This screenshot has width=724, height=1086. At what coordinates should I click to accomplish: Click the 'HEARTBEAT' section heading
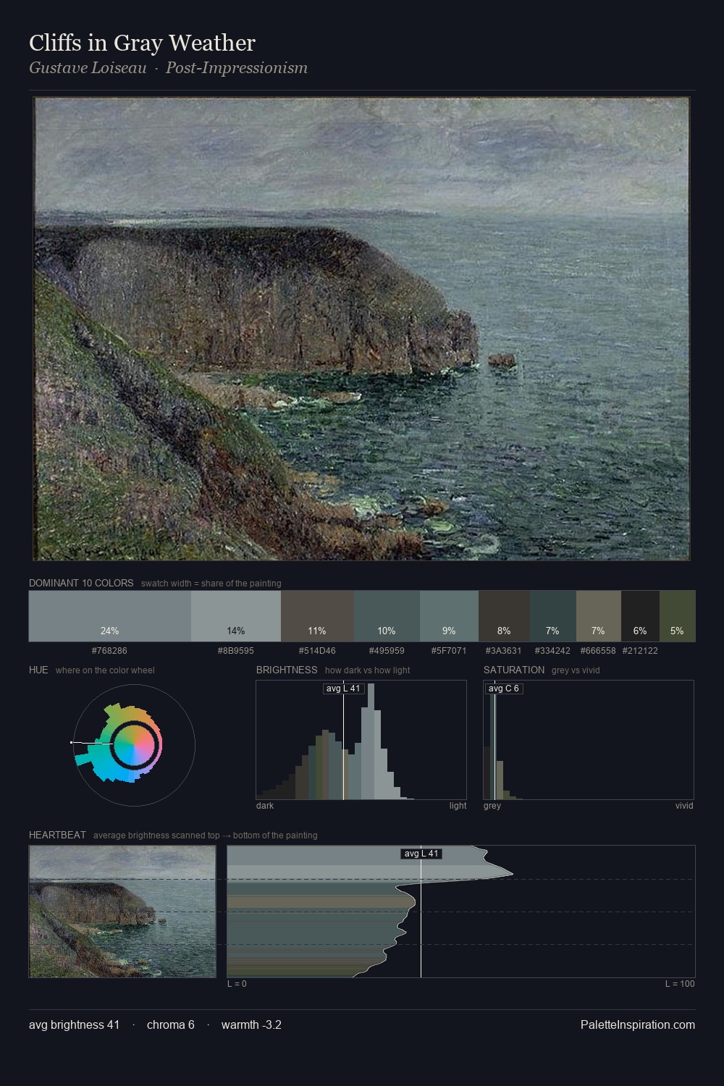pos(57,835)
